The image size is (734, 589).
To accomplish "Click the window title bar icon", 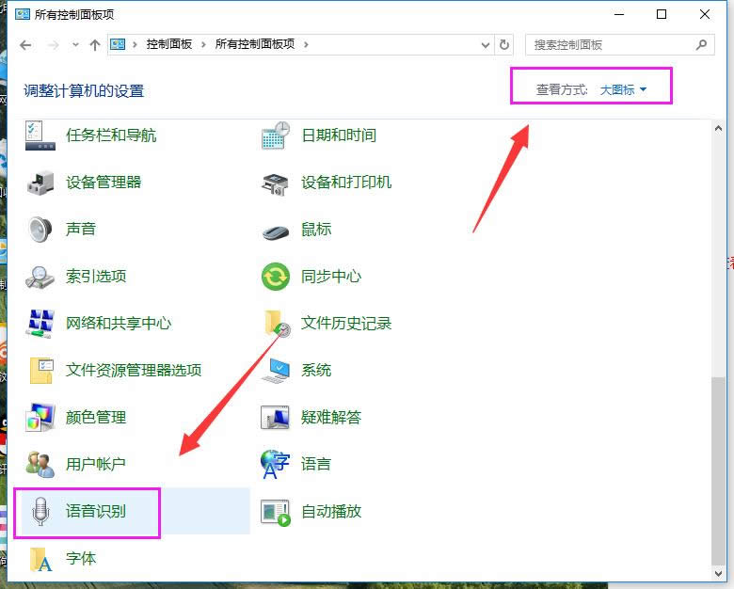I will [x=22, y=14].
